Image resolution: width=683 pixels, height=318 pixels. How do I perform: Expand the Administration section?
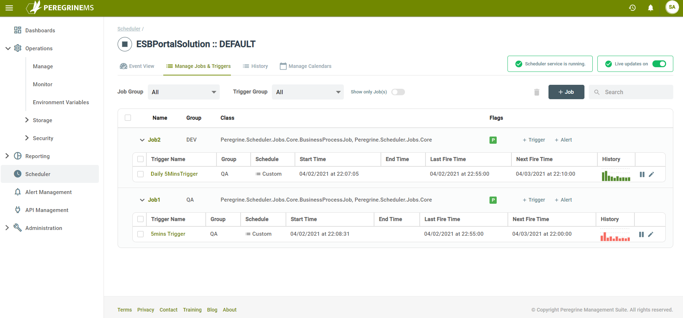7,228
